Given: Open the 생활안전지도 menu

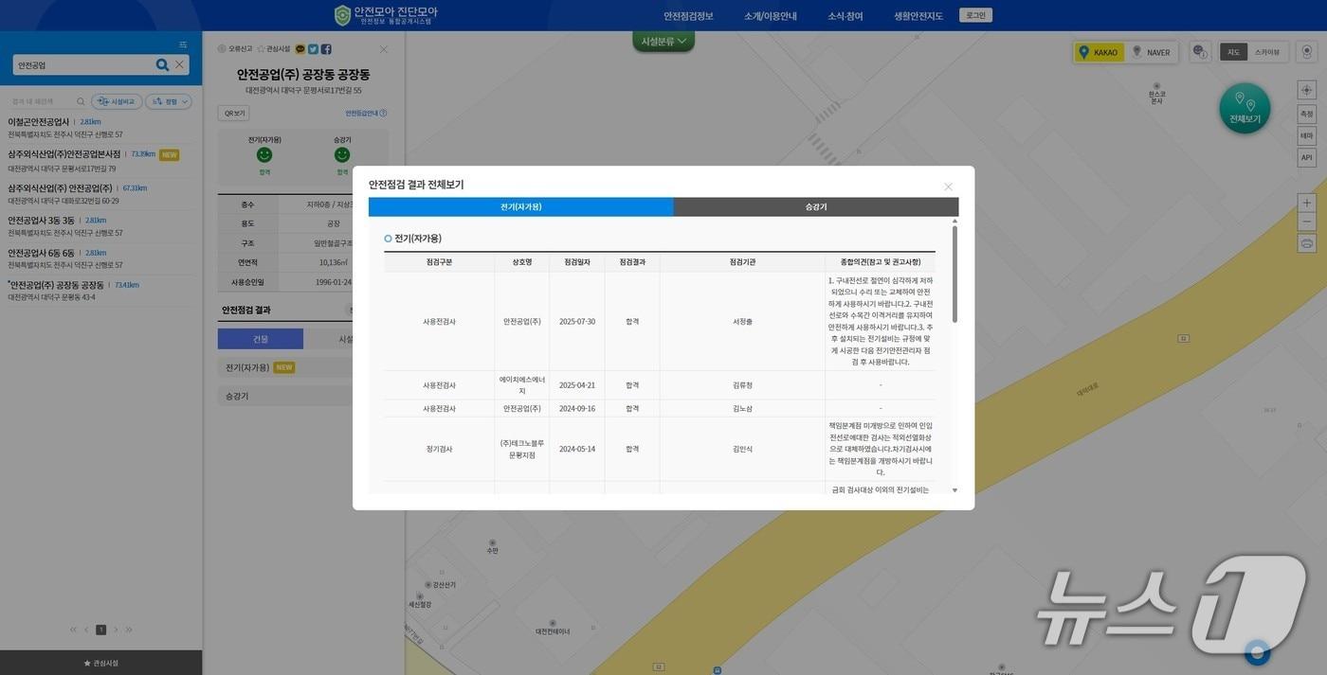Looking at the screenshot, I should [x=918, y=16].
